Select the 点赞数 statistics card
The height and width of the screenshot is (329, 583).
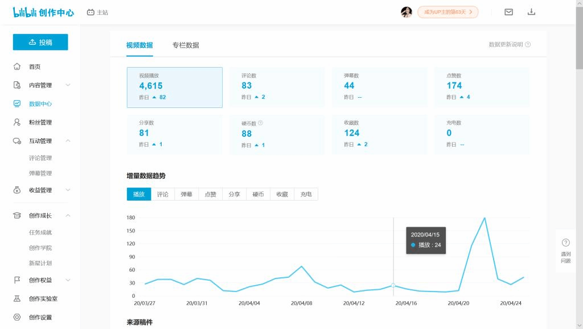(x=481, y=88)
